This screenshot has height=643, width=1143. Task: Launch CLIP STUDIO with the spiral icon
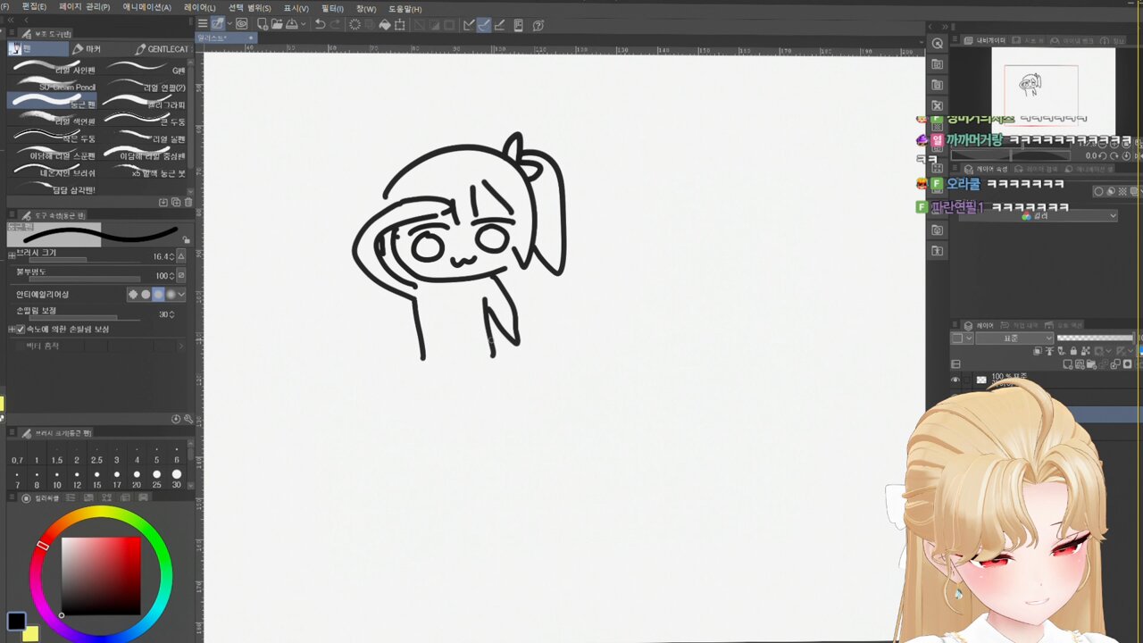pyautogui.click(x=242, y=24)
